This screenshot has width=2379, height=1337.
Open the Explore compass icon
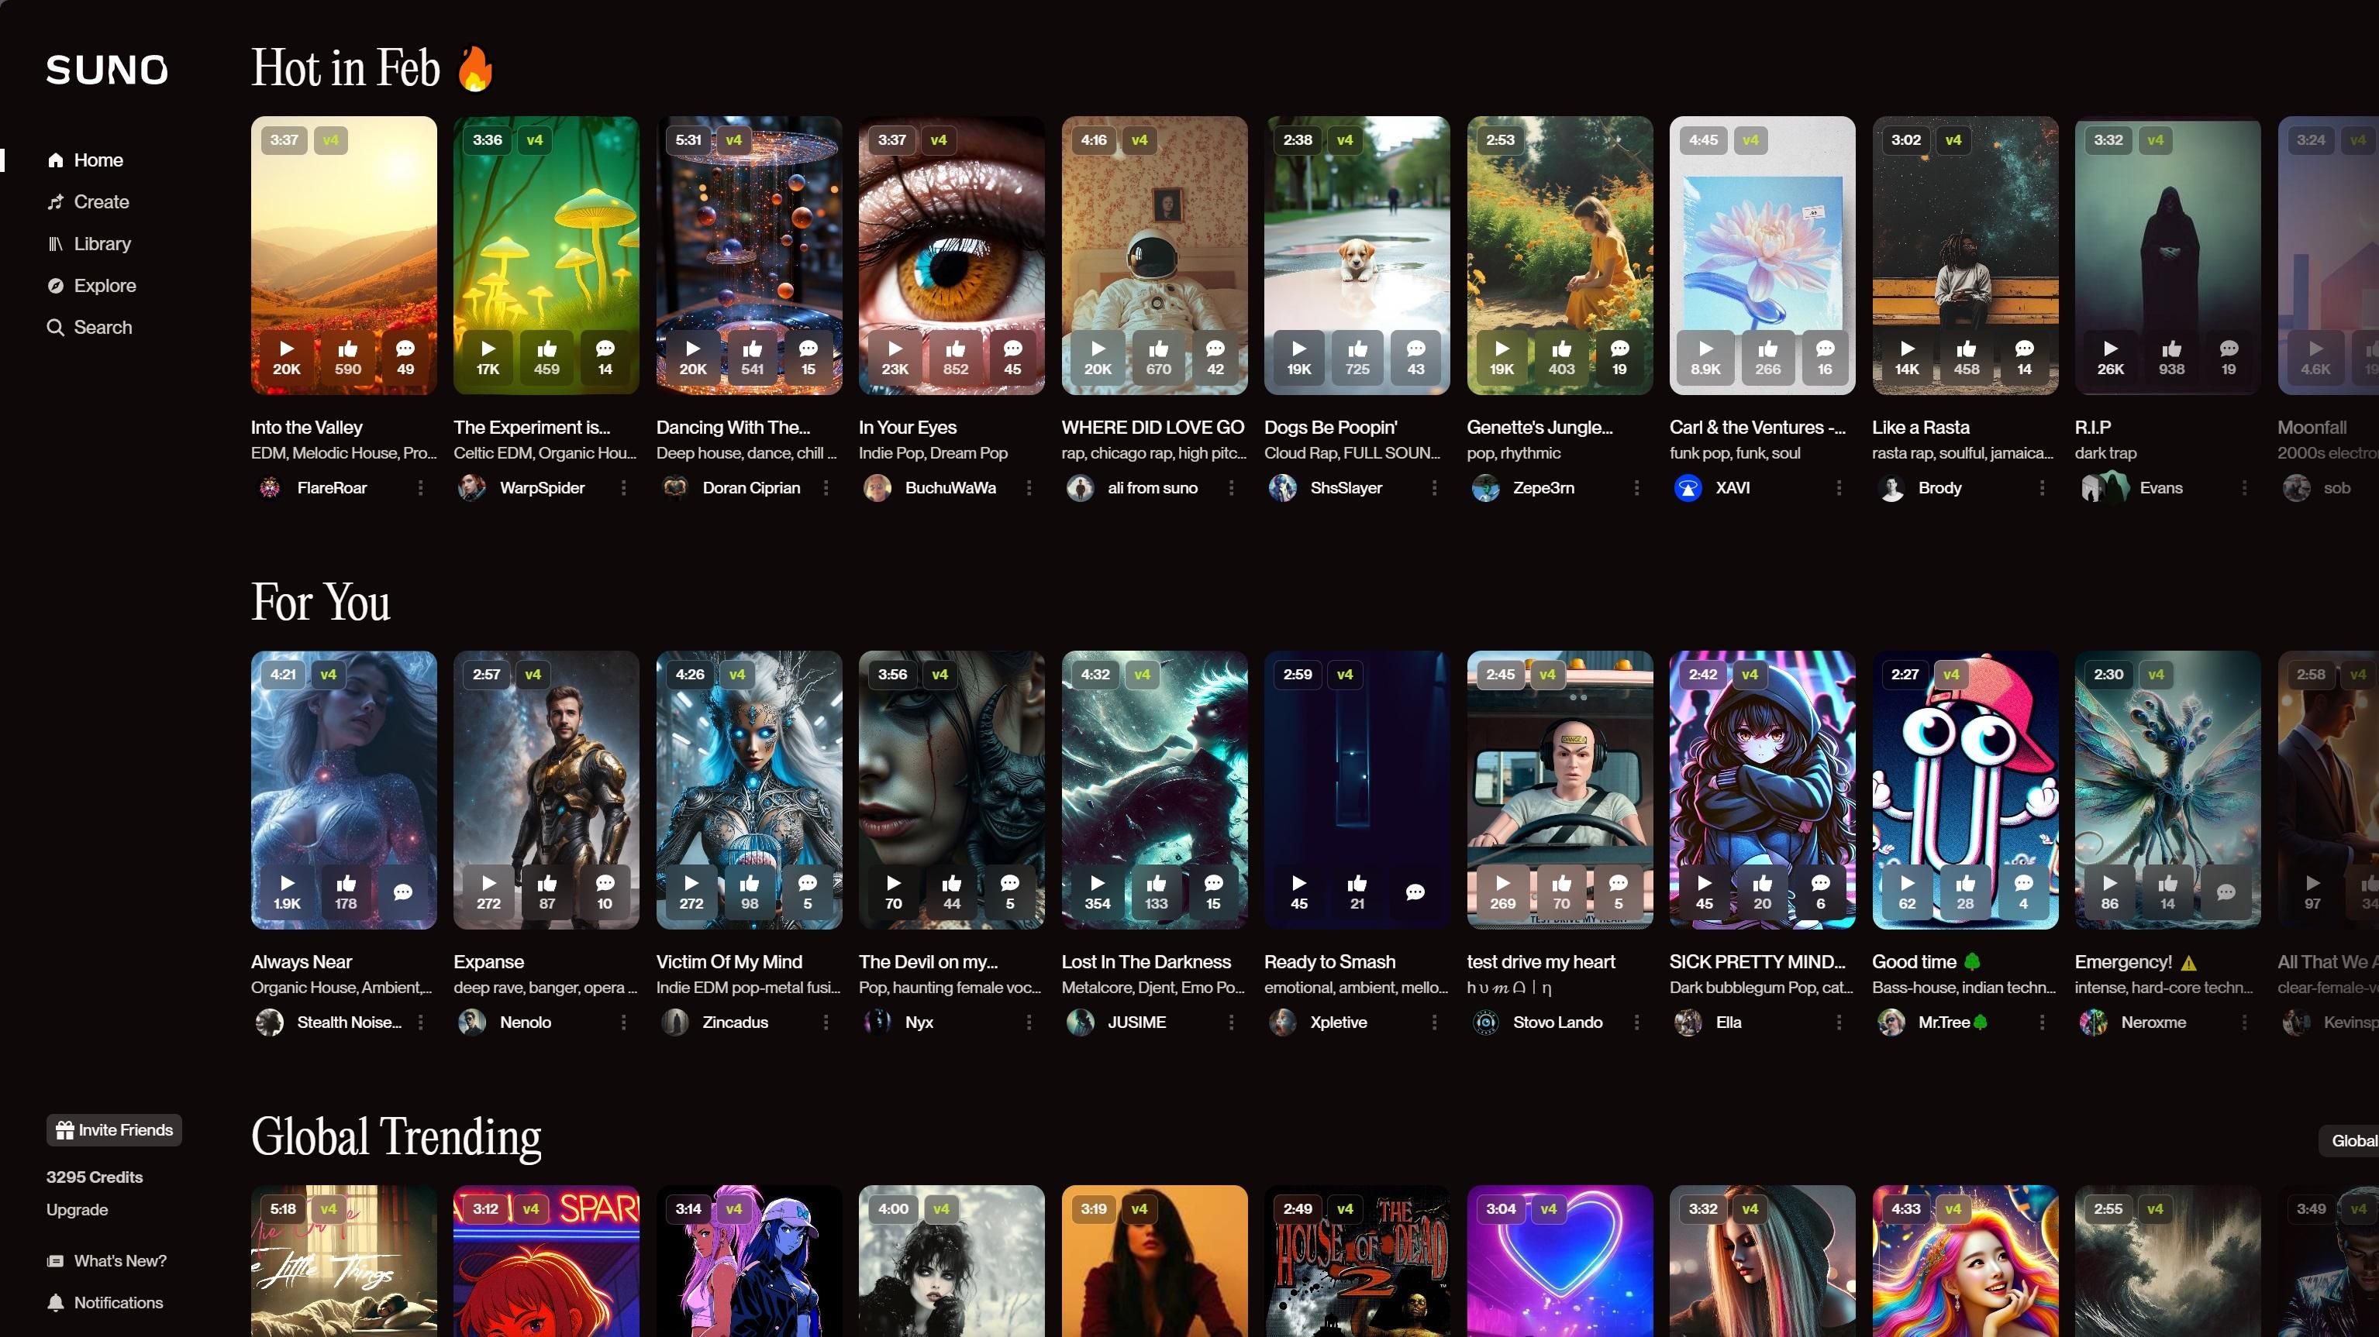(55, 285)
